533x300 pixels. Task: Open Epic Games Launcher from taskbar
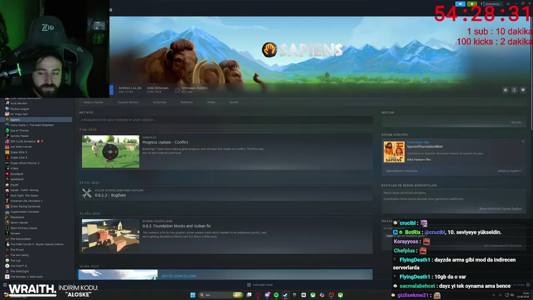(294, 295)
